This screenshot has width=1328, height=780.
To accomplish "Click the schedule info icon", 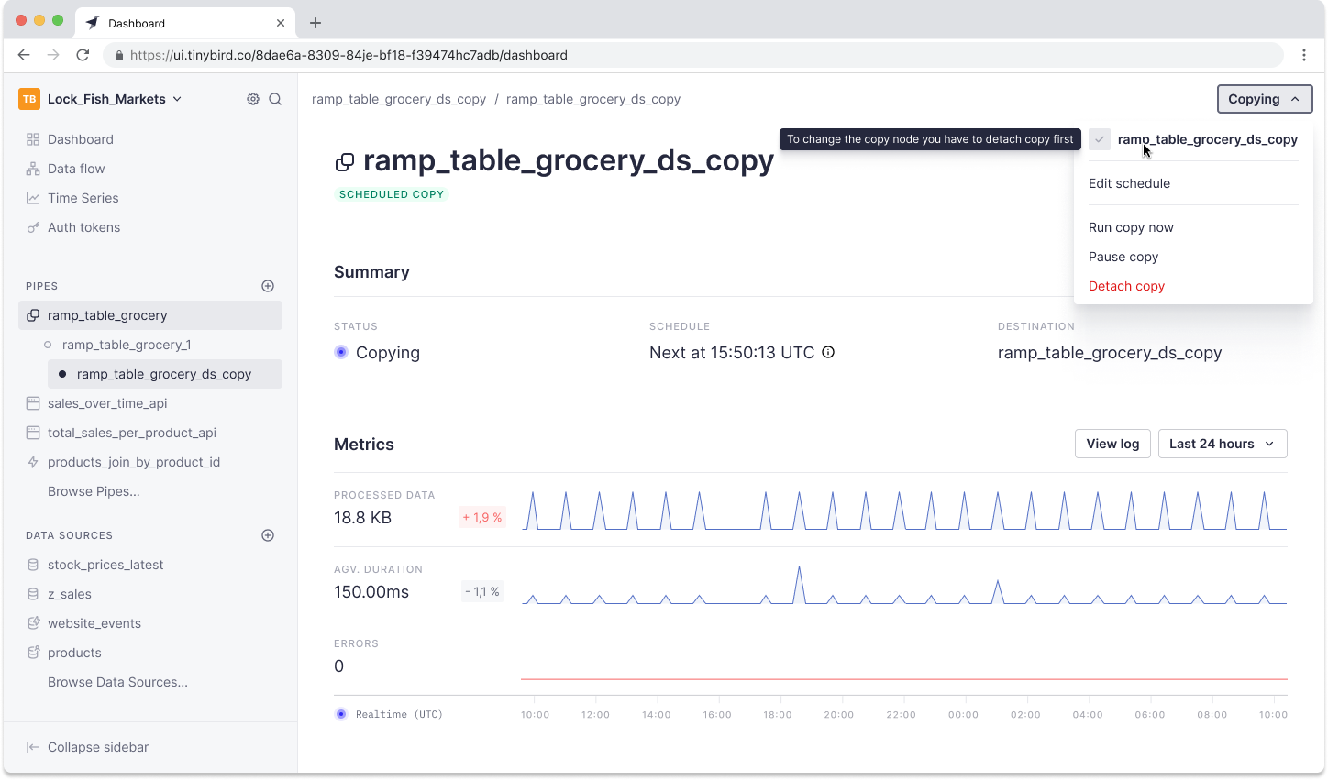I will [828, 353].
